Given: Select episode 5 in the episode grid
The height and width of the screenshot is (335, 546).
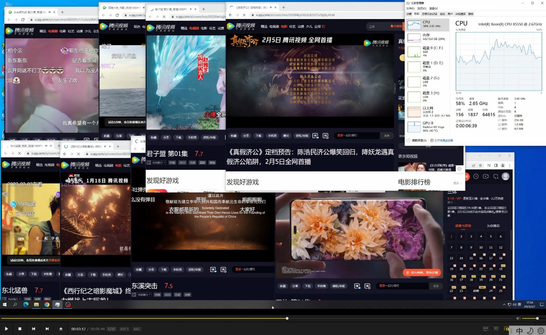Looking at the screenshot, I should click(x=490, y=236).
